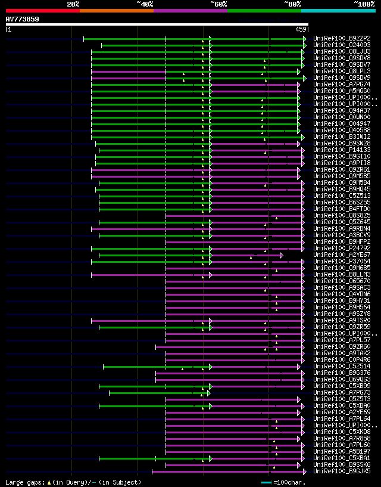Click the green ~80% identity legend segment
This screenshot has width=381, height=487.
point(264,11)
